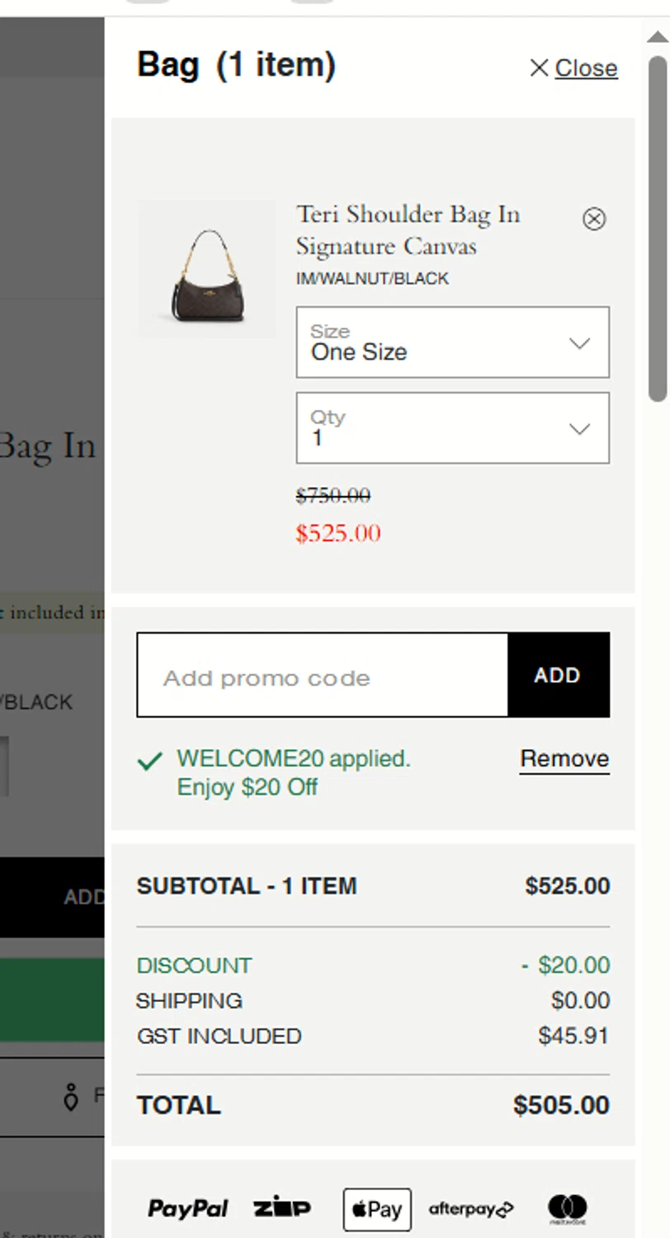The image size is (670, 1238).
Task: Remove the WELCOME20 promo code
Action: point(564,758)
